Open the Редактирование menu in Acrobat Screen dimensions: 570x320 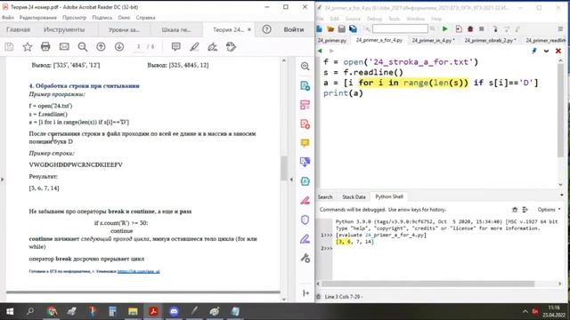[x=38, y=18]
